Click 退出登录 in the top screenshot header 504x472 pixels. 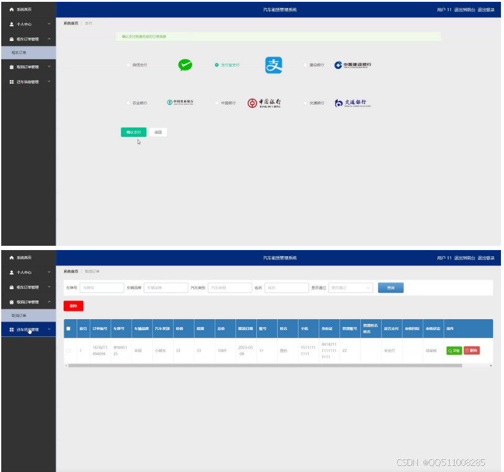(x=486, y=10)
